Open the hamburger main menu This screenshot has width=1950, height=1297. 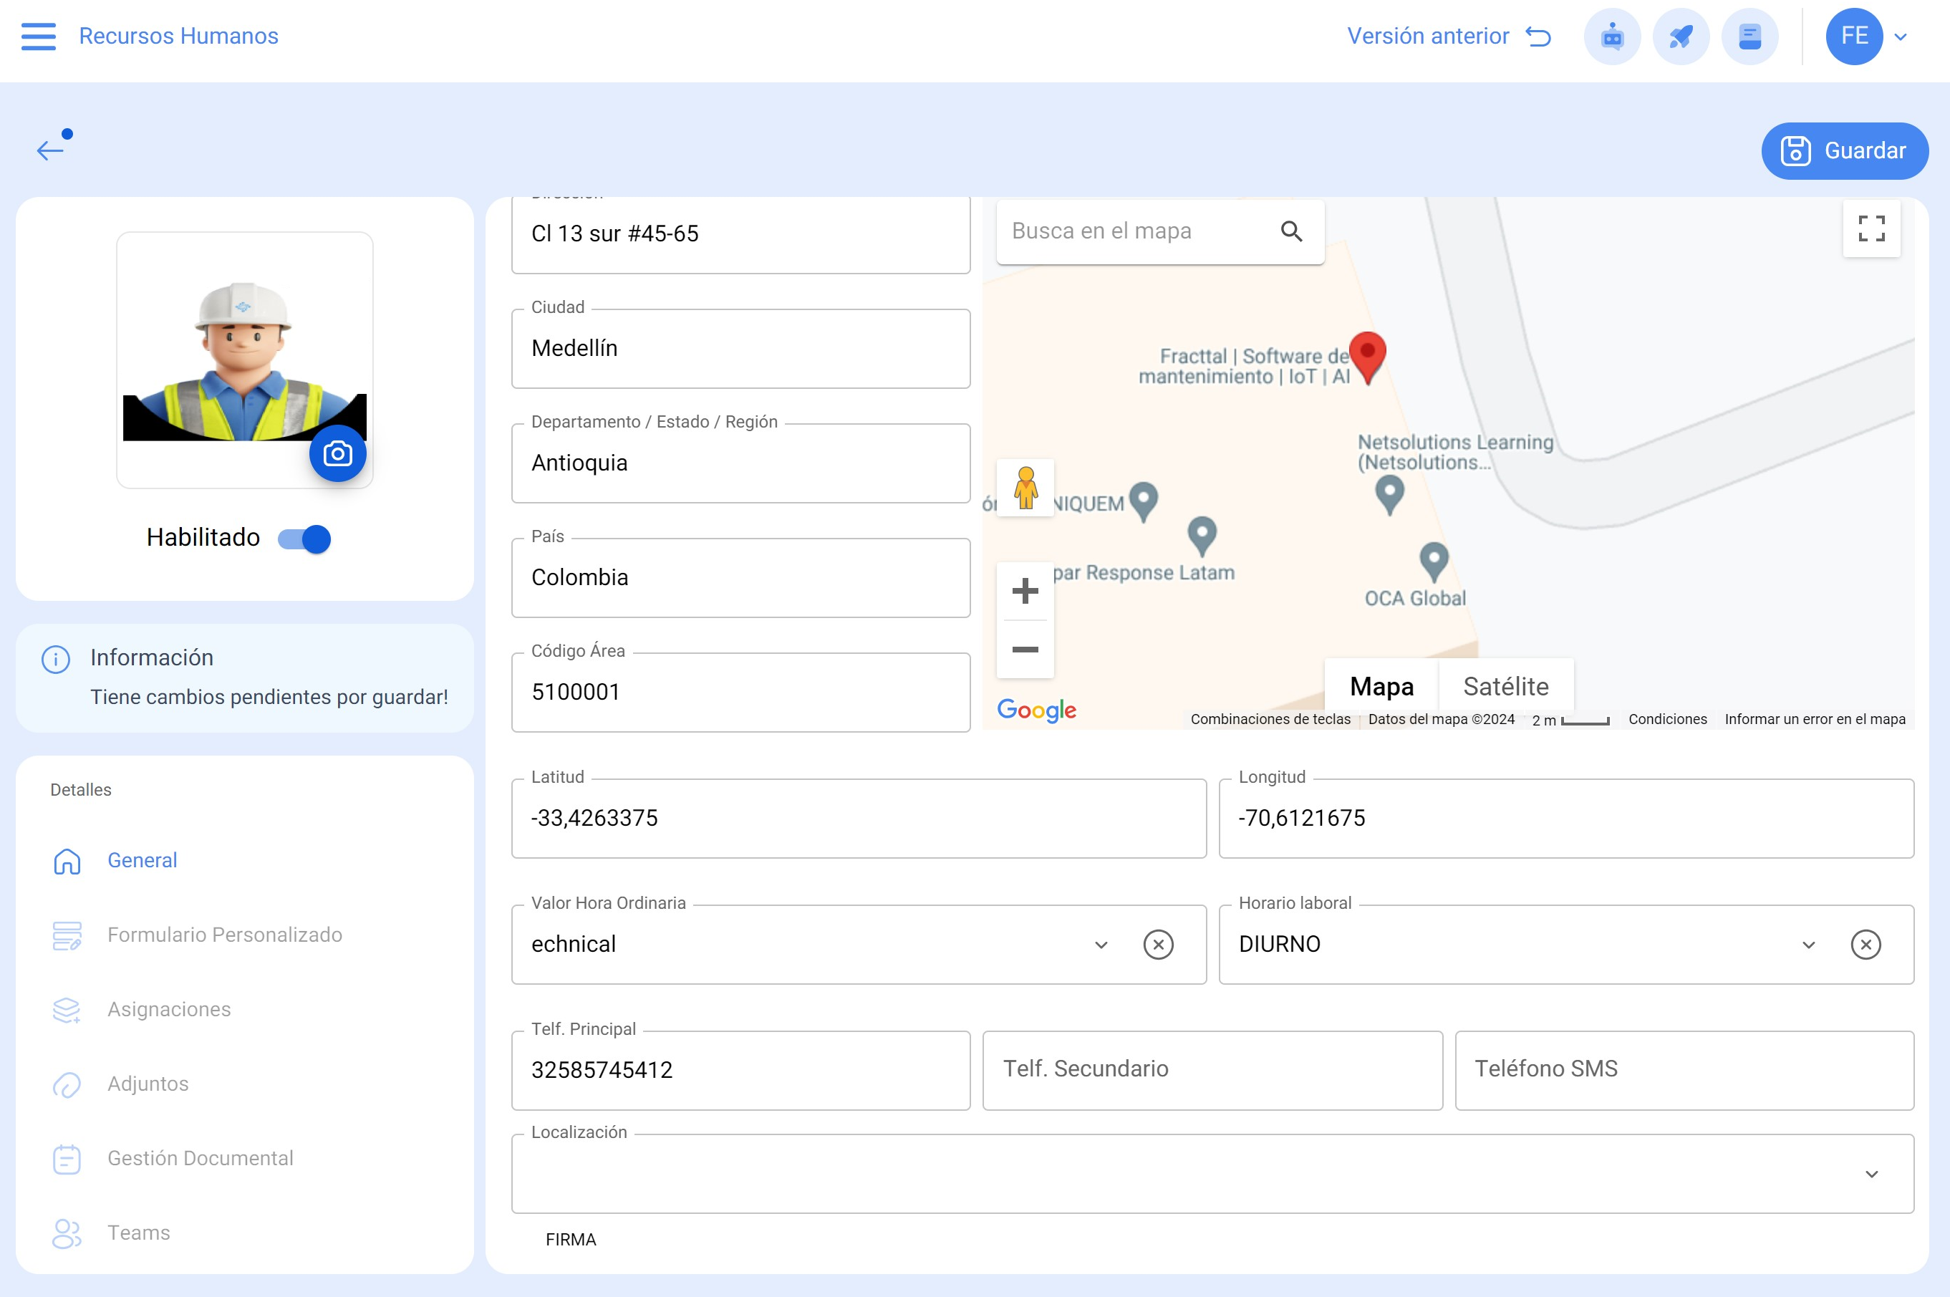pos(38,37)
